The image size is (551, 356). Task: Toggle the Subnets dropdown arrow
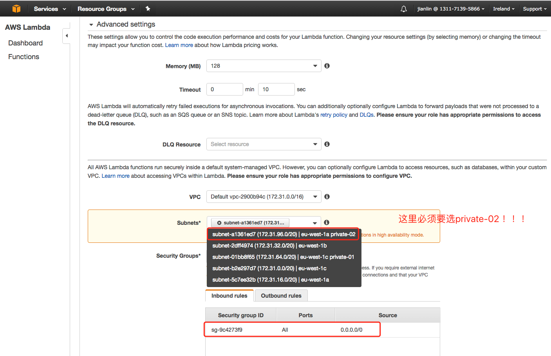point(315,223)
